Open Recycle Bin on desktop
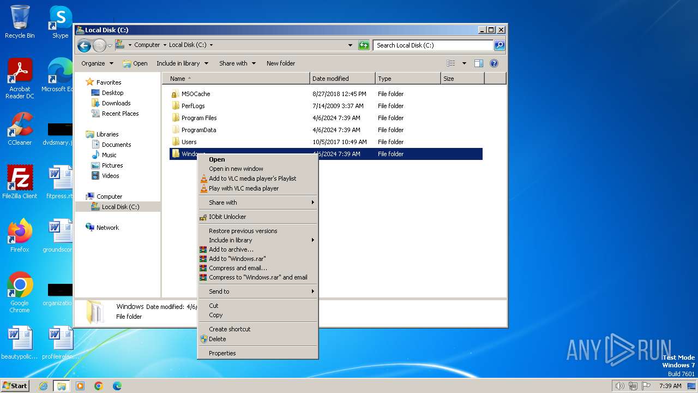 tap(20, 22)
